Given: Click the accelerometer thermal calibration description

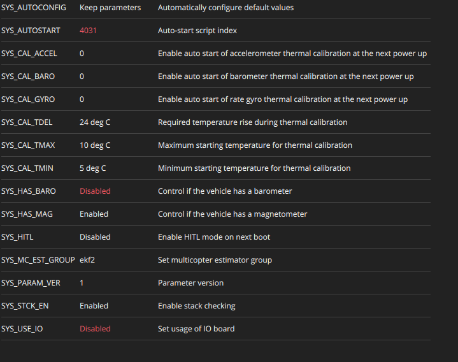Looking at the screenshot, I should 292,54.
